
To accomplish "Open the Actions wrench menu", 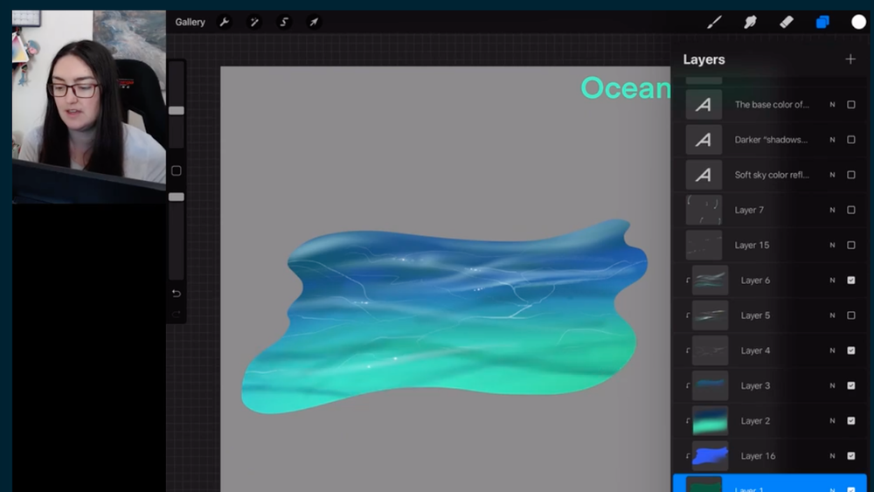I will [x=225, y=22].
